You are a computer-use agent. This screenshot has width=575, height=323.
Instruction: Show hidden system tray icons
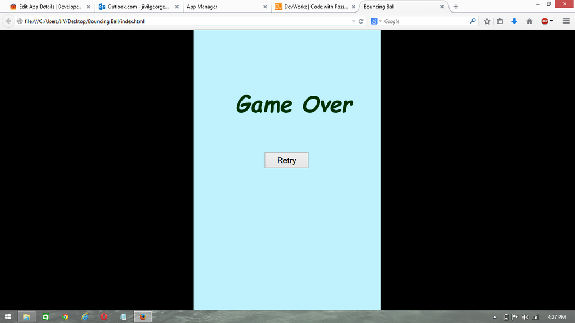pos(495,317)
